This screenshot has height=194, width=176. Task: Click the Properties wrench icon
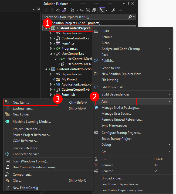[113, 11]
